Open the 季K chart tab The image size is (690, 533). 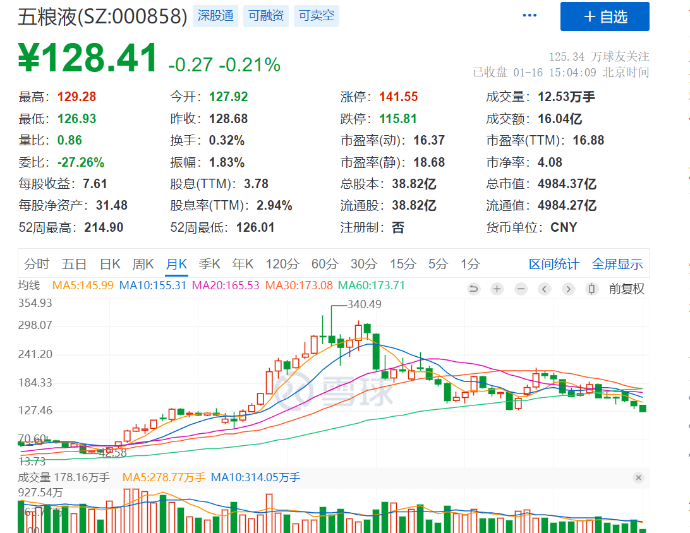pyautogui.click(x=210, y=264)
